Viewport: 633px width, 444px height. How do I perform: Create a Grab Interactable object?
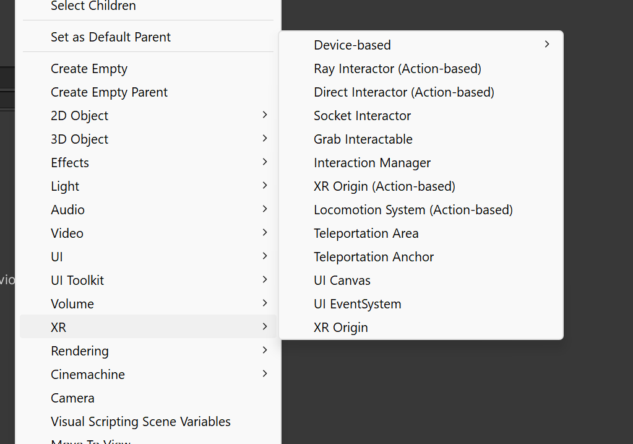363,139
